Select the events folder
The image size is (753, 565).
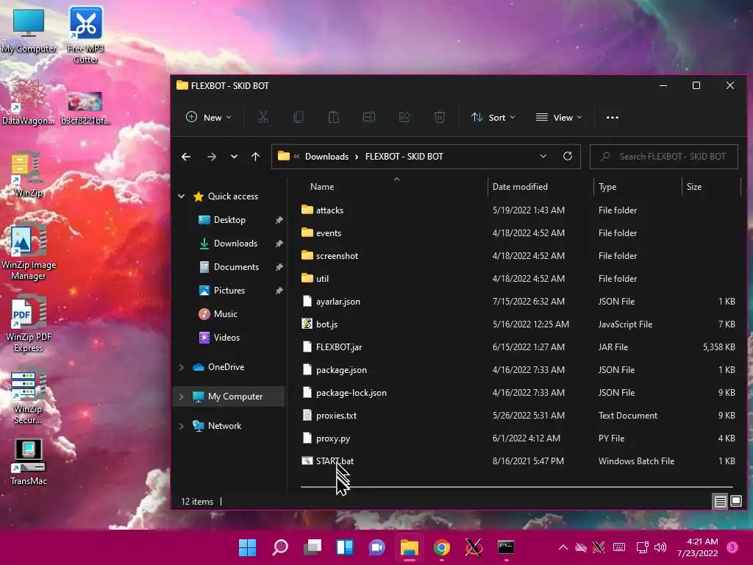click(517, 233)
